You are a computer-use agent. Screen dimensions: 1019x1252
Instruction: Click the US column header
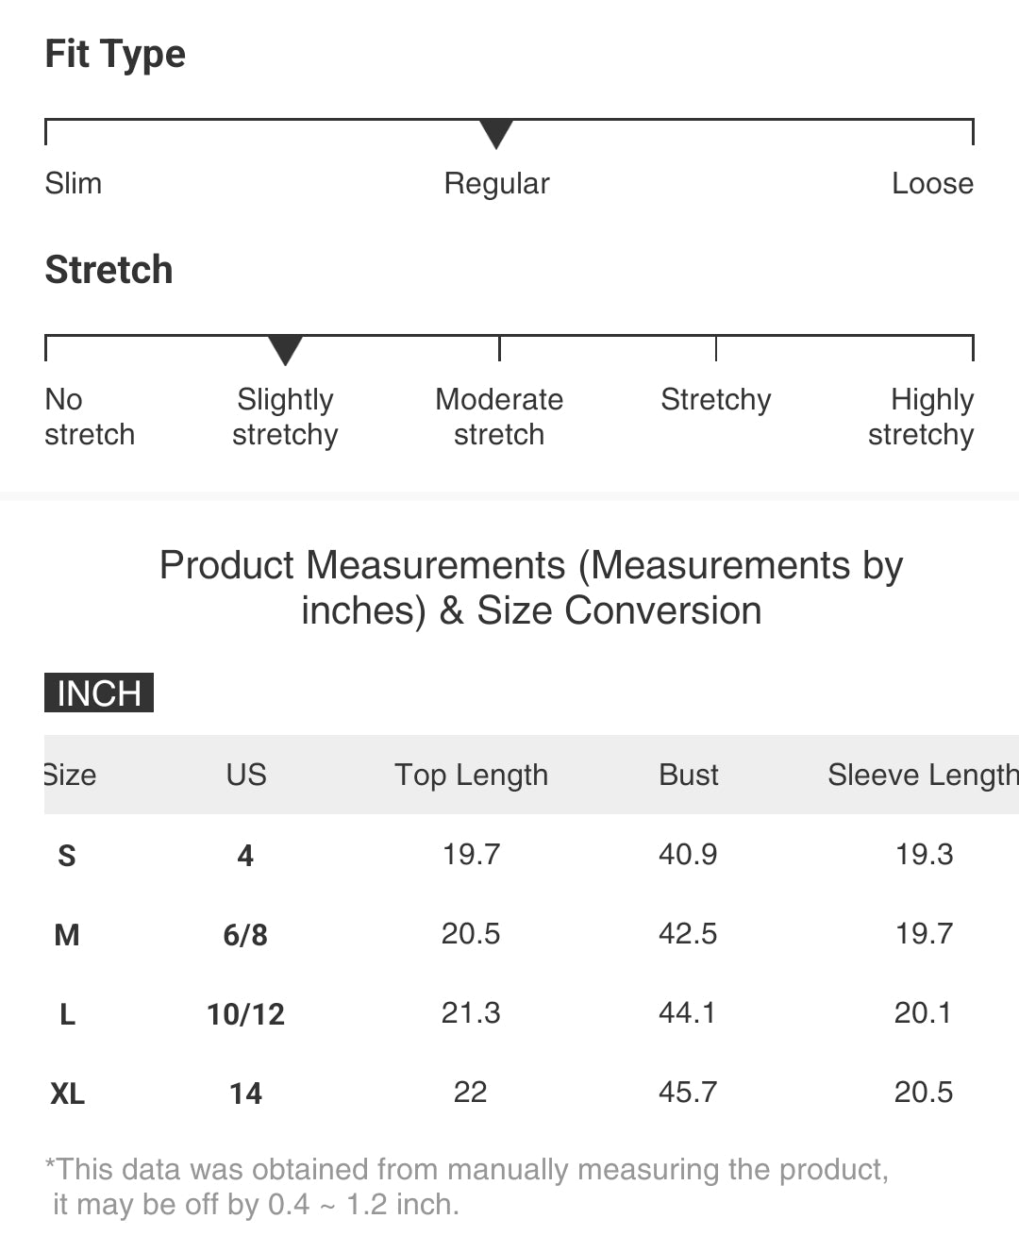point(246,775)
